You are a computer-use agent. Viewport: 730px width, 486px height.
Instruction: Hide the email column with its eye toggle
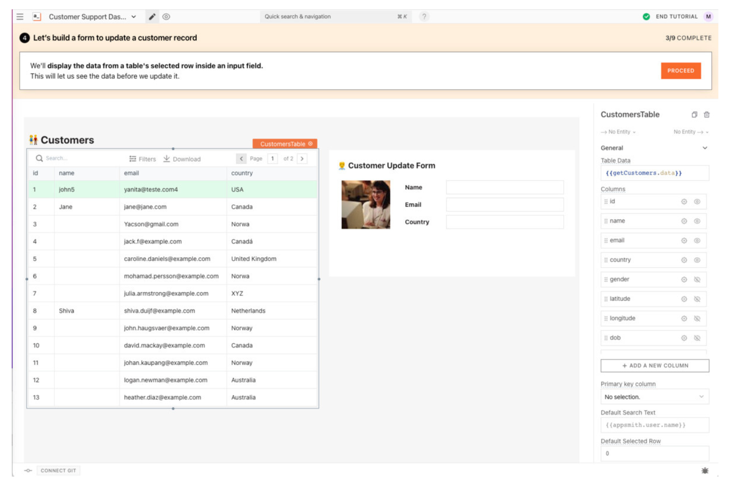(697, 240)
